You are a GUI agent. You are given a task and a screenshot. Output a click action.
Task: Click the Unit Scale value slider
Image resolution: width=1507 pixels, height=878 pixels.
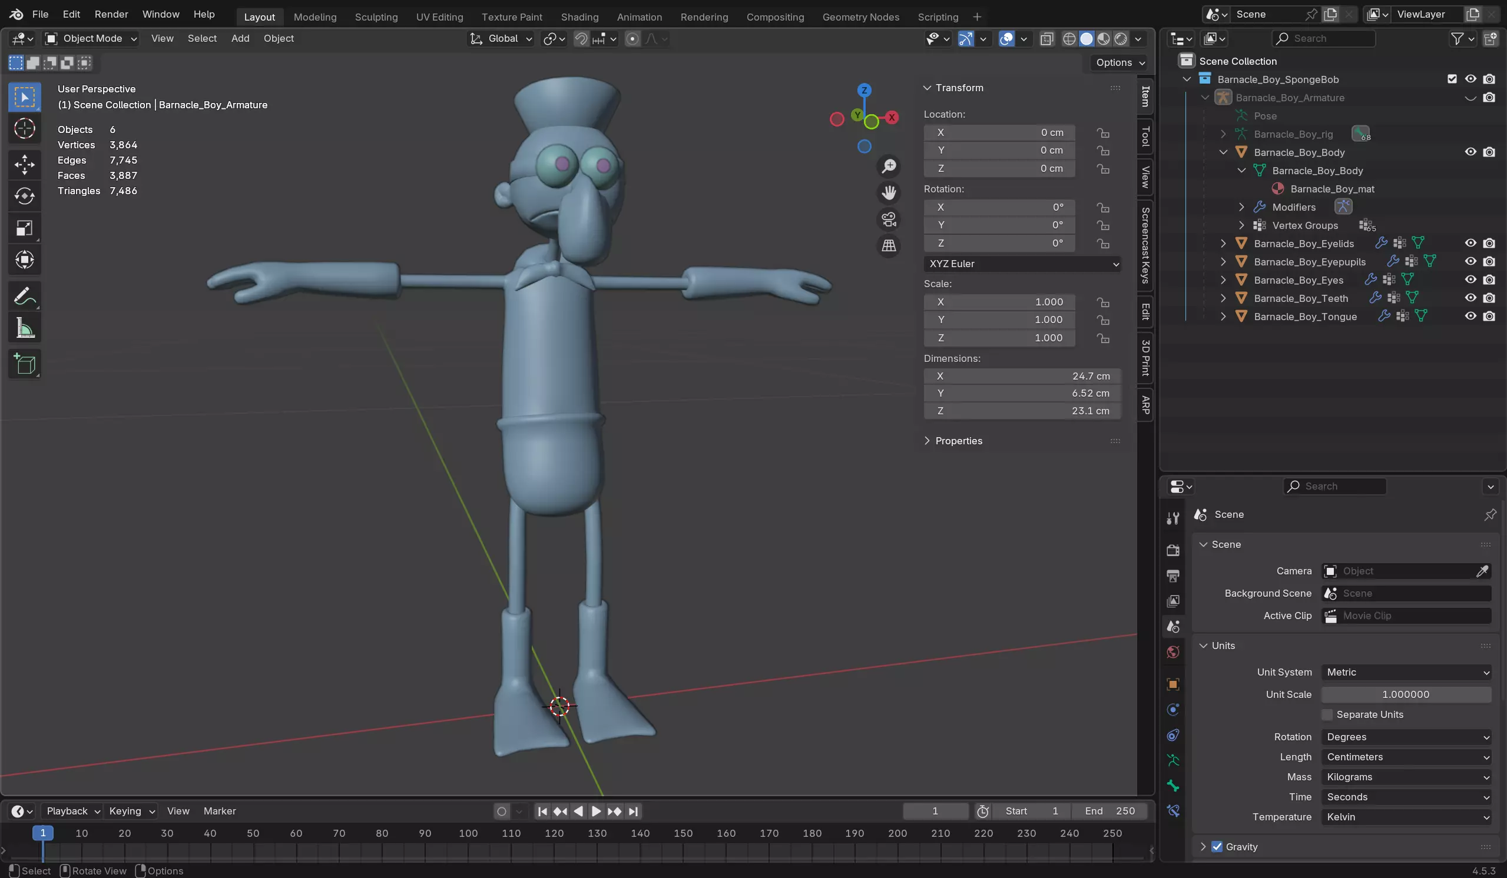click(x=1406, y=694)
